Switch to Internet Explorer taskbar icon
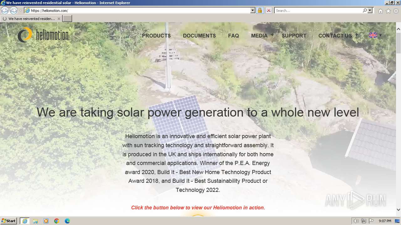 pos(25,221)
